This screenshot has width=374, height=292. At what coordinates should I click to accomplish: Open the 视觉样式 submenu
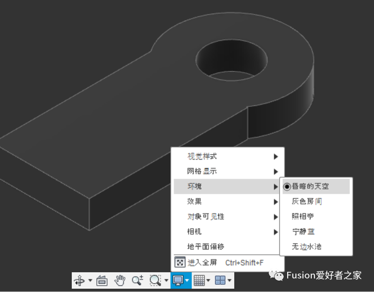[228, 157]
